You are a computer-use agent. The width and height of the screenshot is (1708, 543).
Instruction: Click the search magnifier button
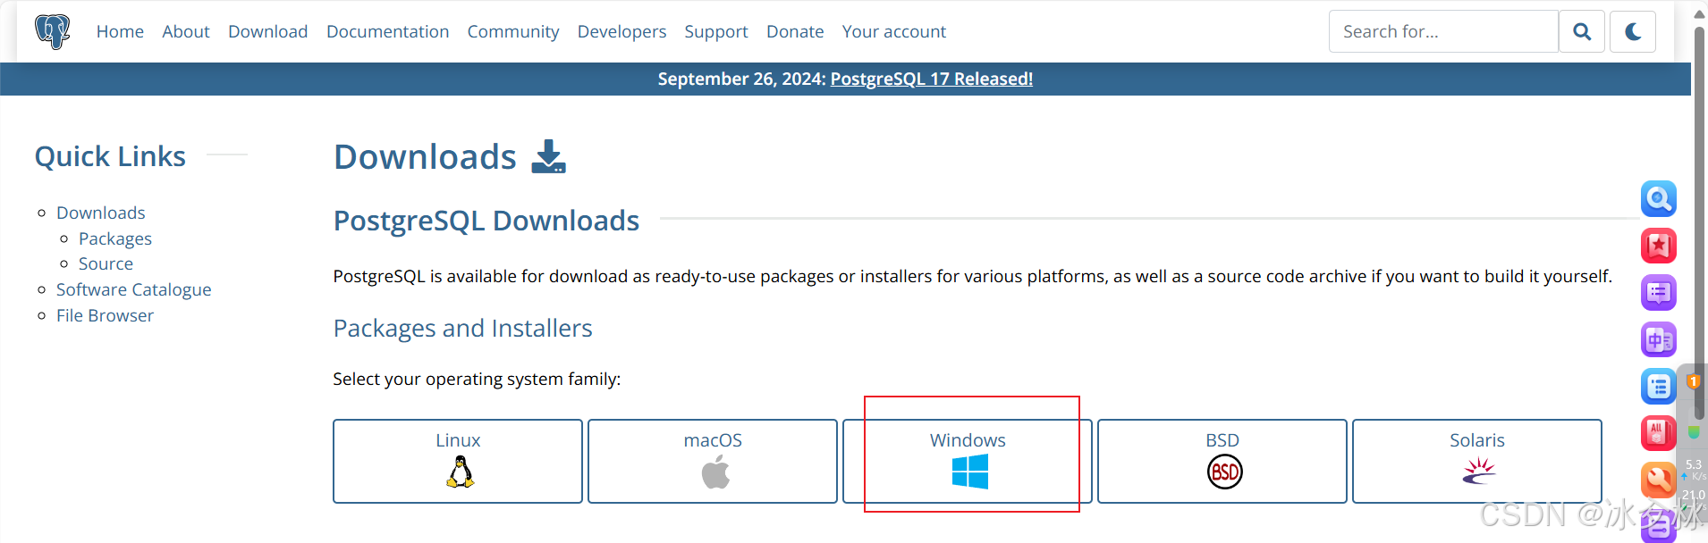pyautogui.click(x=1582, y=32)
